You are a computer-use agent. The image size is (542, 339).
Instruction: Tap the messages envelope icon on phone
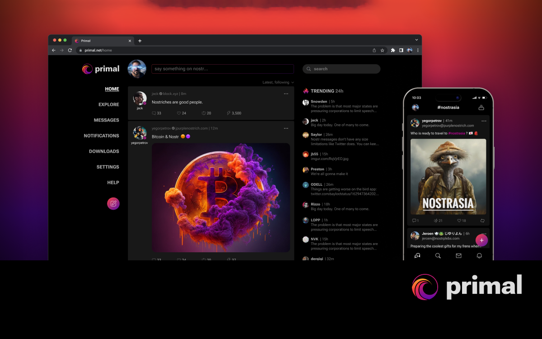click(x=458, y=256)
